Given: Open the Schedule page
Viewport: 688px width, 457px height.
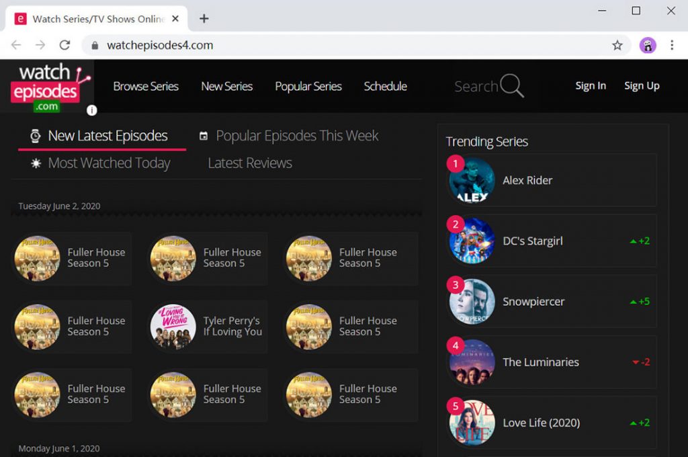Looking at the screenshot, I should click(x=385, y=86).
